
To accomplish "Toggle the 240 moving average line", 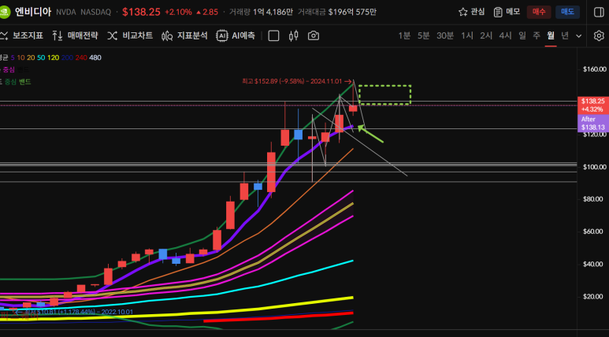I will (81, 57).
